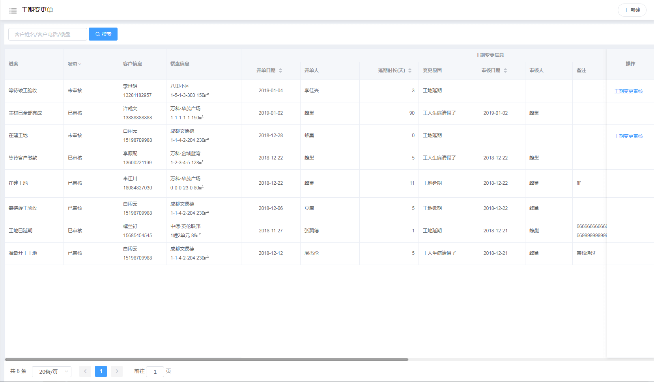The height and width of the screenshot is (382, 654).
Task: Go to next page arrow
Action: (x=117, y=371)
